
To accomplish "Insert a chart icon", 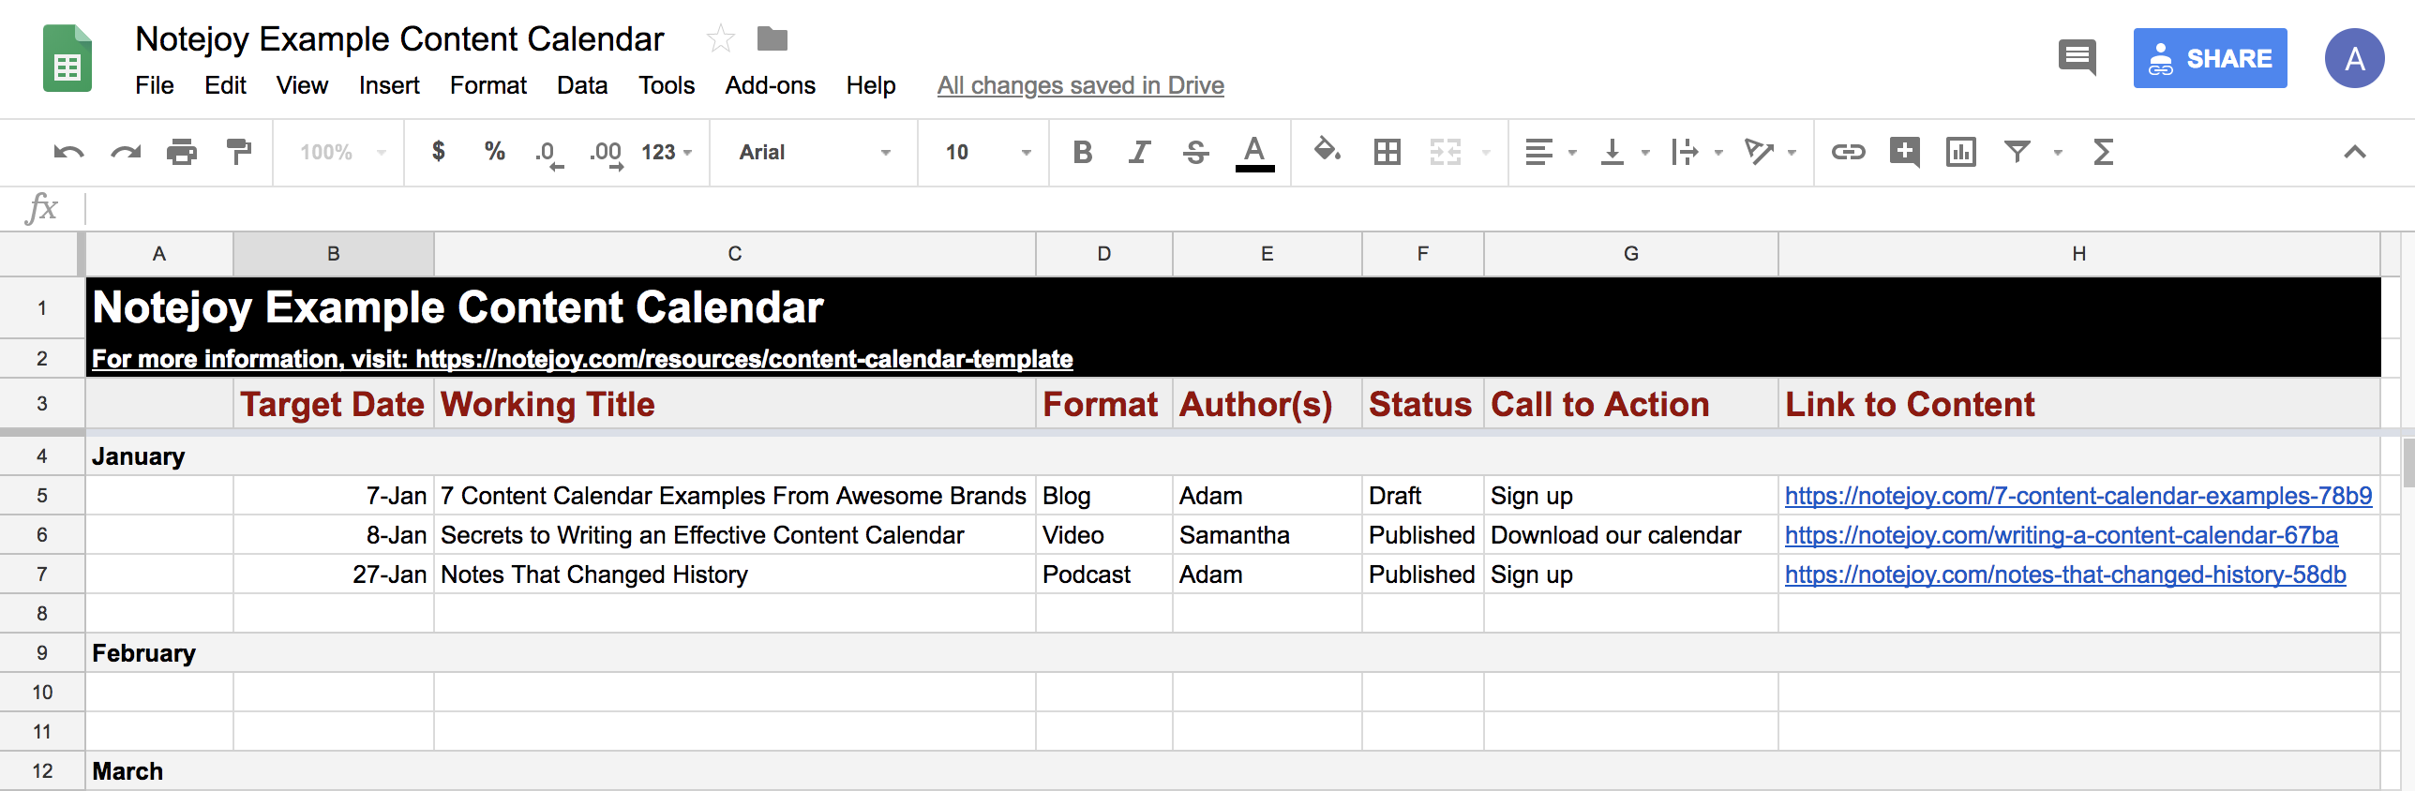I will 1961,152.
